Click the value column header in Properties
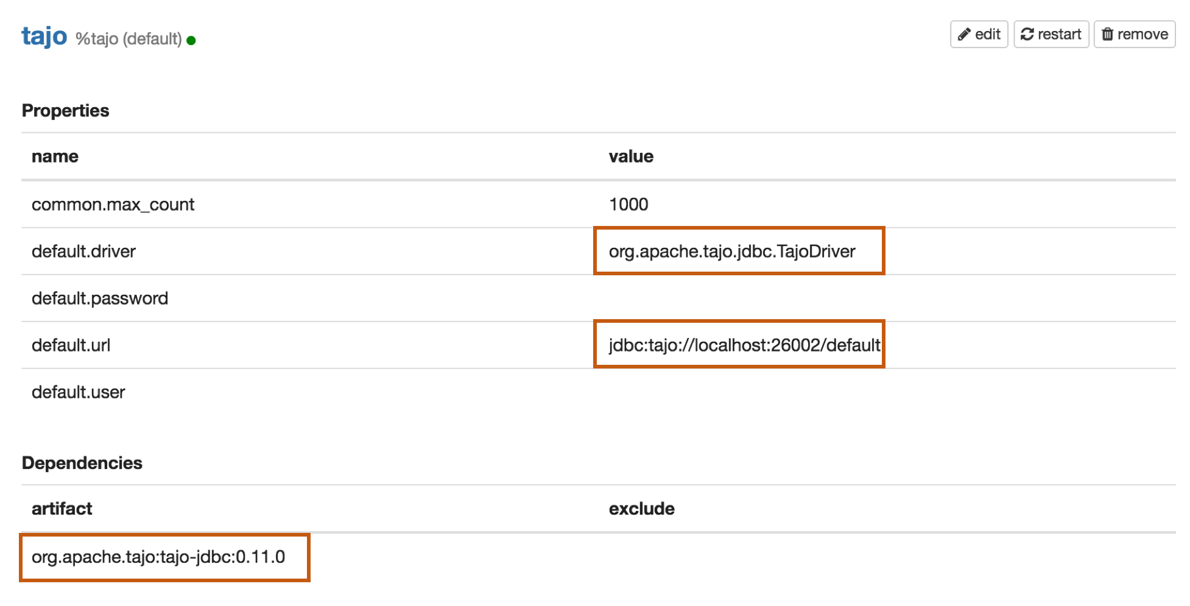Screen dimensions: 1190x606 (x=631, y=157)
